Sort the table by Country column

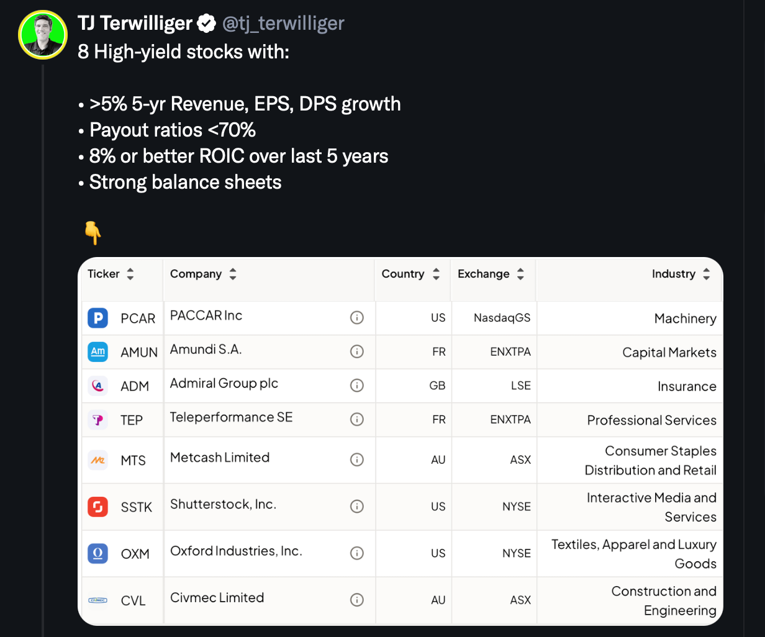(436, 274)
